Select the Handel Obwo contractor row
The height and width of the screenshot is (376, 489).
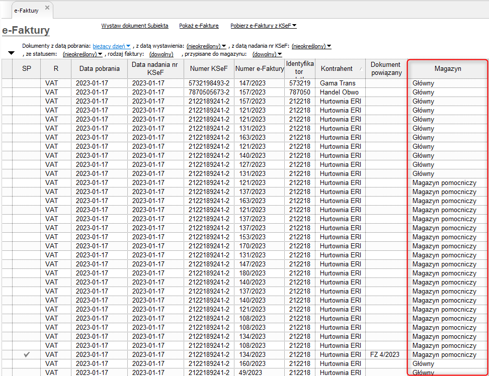(339, 92)
